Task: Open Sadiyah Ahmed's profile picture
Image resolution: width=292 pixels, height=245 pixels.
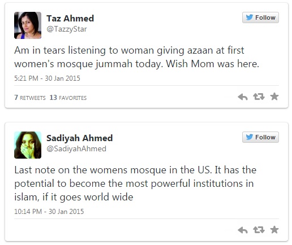Action: point(28,145)
